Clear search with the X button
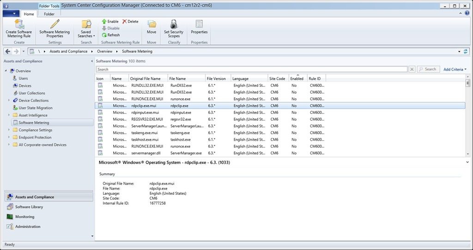Screen dimensions: 473x250 [x=412, y=69]
